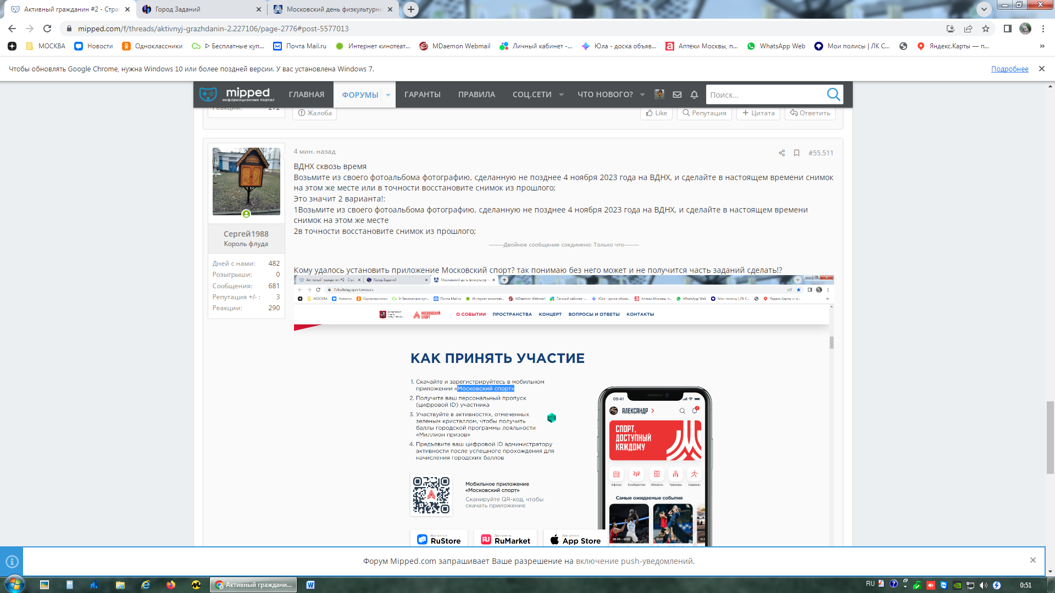Open Сергей1988 avatar image
Image resolution: width=1055 pixels, height=593 pixels.
(x=246, y=181)
